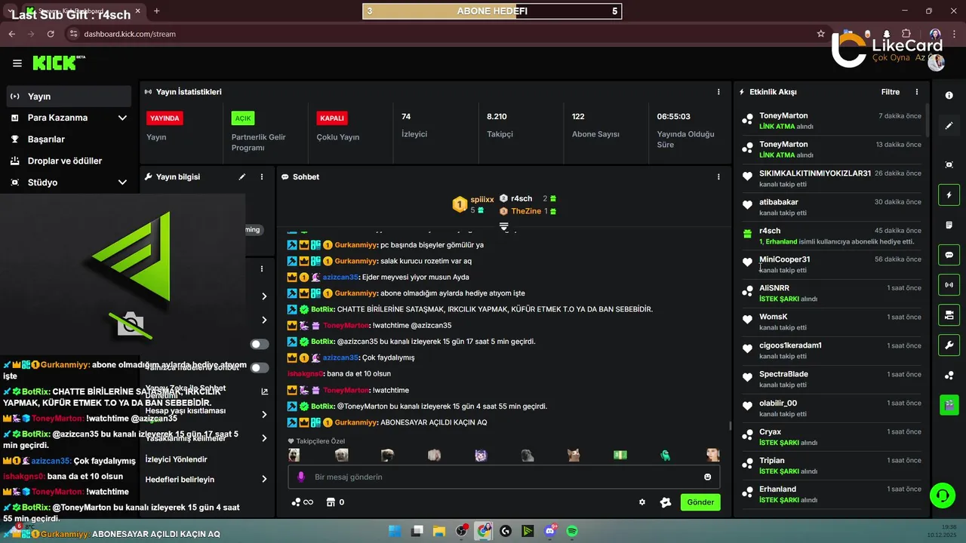Click the SpectraBlade follow event

[832, 379]
